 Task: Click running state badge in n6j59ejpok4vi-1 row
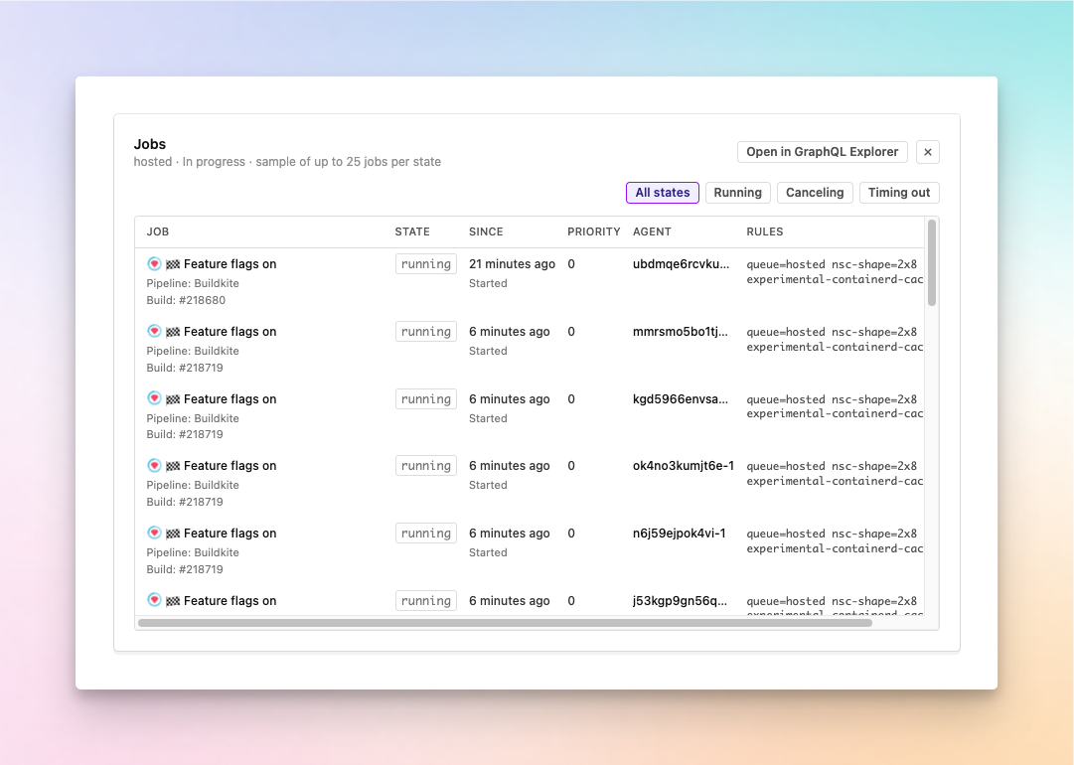click(x=426, y=533)
